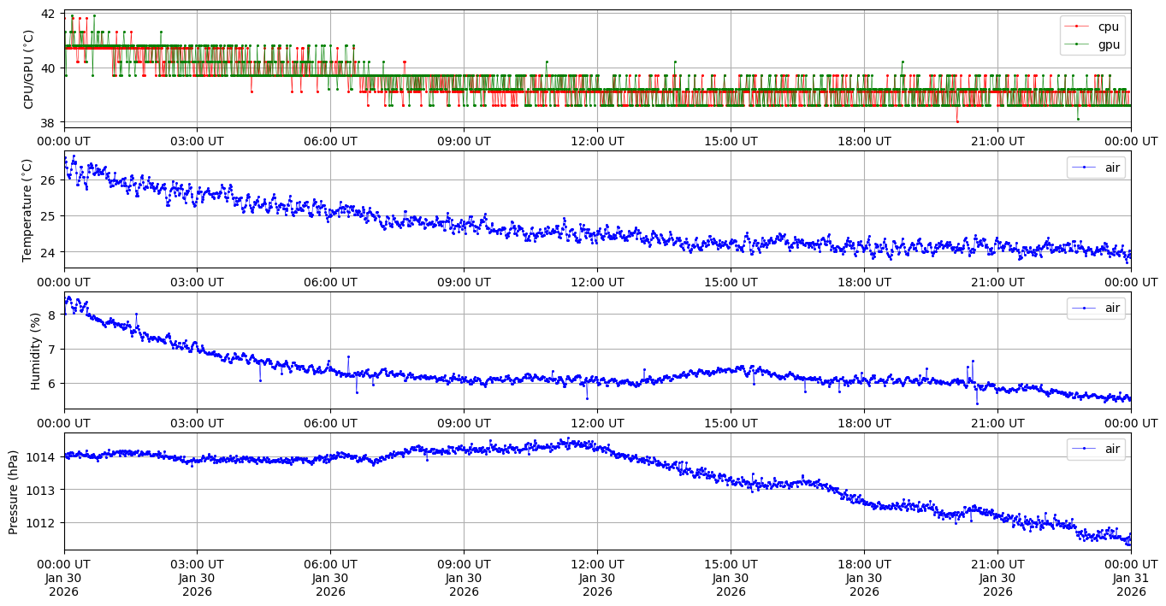
Task: Click the 26 tick on Temperature axis
Action: click(x=48, y=180)
